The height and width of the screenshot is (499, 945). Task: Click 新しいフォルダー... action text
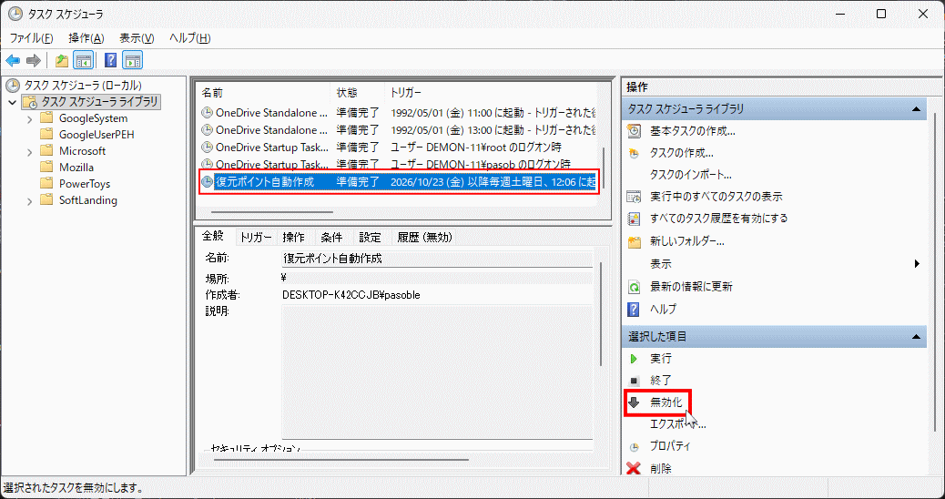[x=687, y=241]
